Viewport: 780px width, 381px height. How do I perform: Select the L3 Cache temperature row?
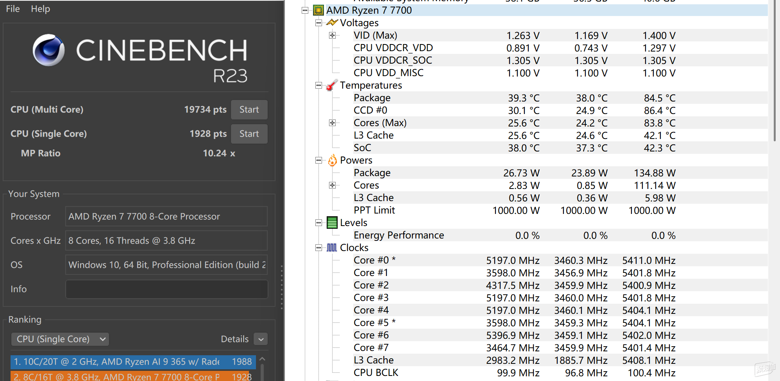tap(560, 135)
